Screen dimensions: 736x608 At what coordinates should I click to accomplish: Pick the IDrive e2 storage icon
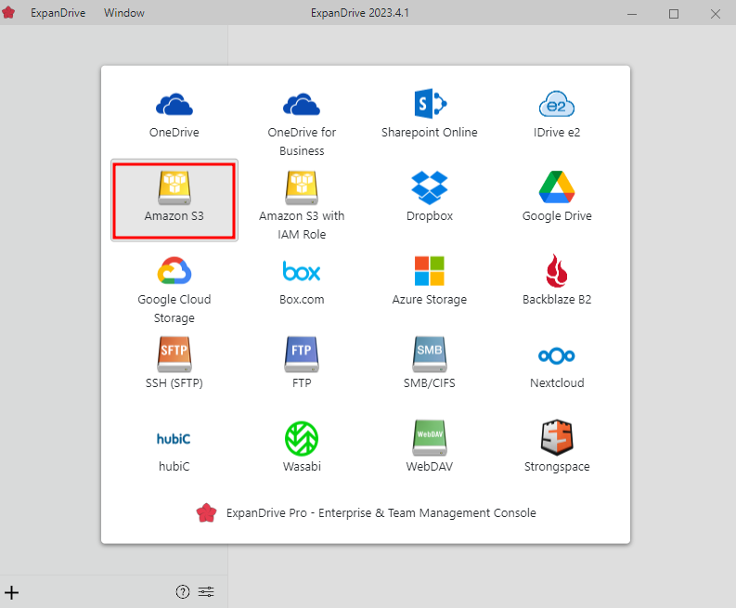[x=557, y=104]
